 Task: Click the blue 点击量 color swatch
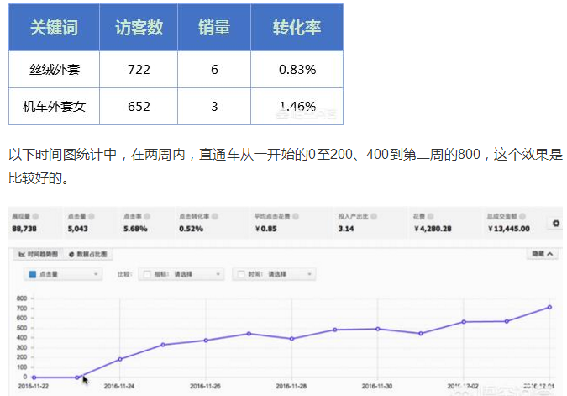click(x=33, y=274)
